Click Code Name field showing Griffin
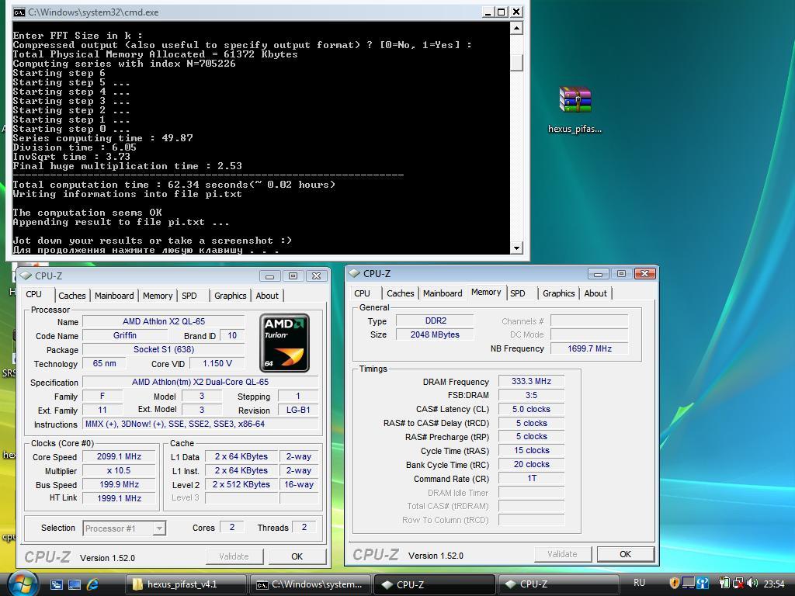 pos(125,335)
